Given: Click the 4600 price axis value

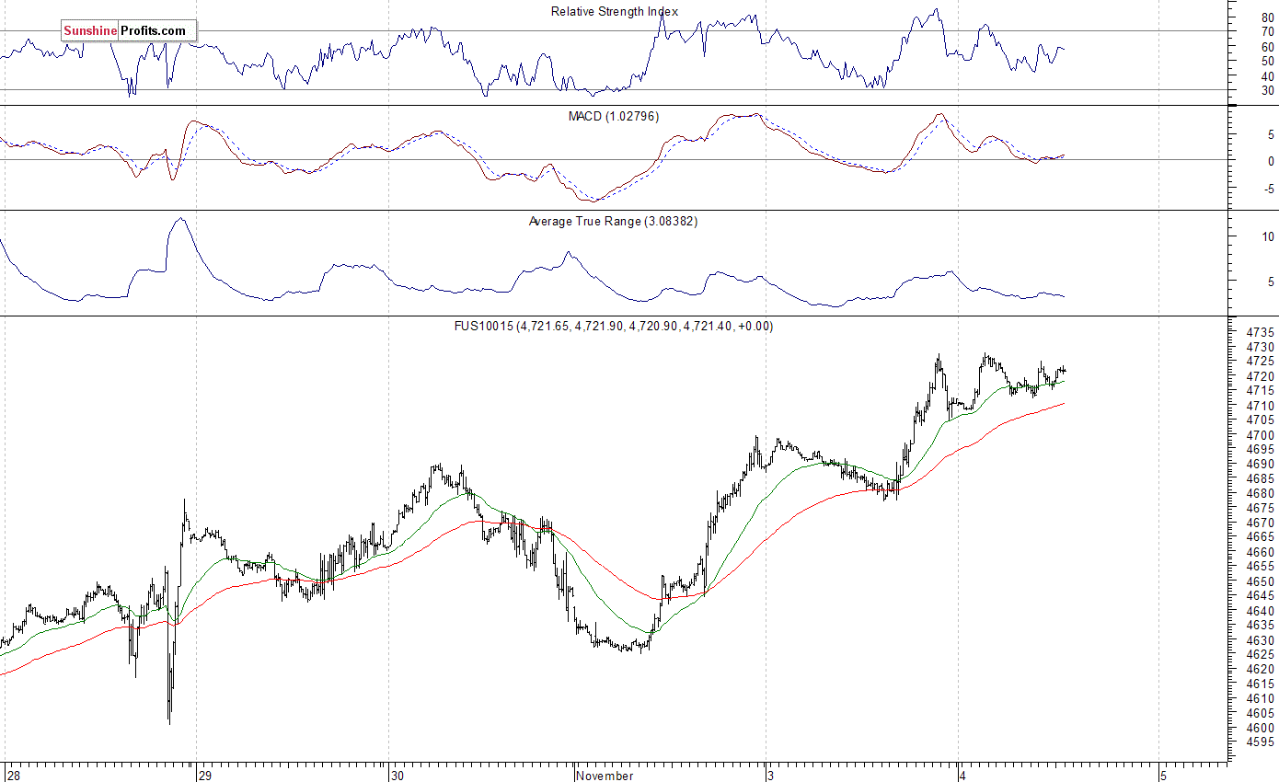Looking at the screenshot, I should click(1260, 728).
